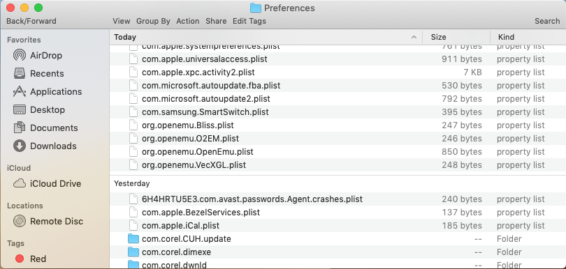This screenshot has width=566, height=269.
Task: Open the View toolbar option
Action: [x=122, y=21]
